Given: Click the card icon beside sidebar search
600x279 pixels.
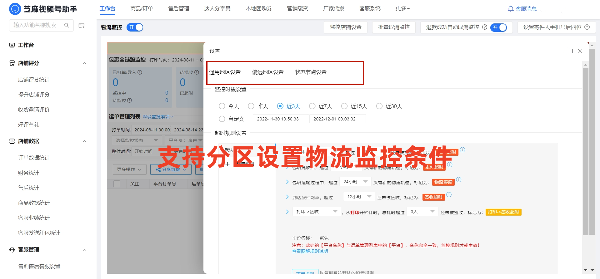Looking at the screenshot, I should click(x=82, y=25).
